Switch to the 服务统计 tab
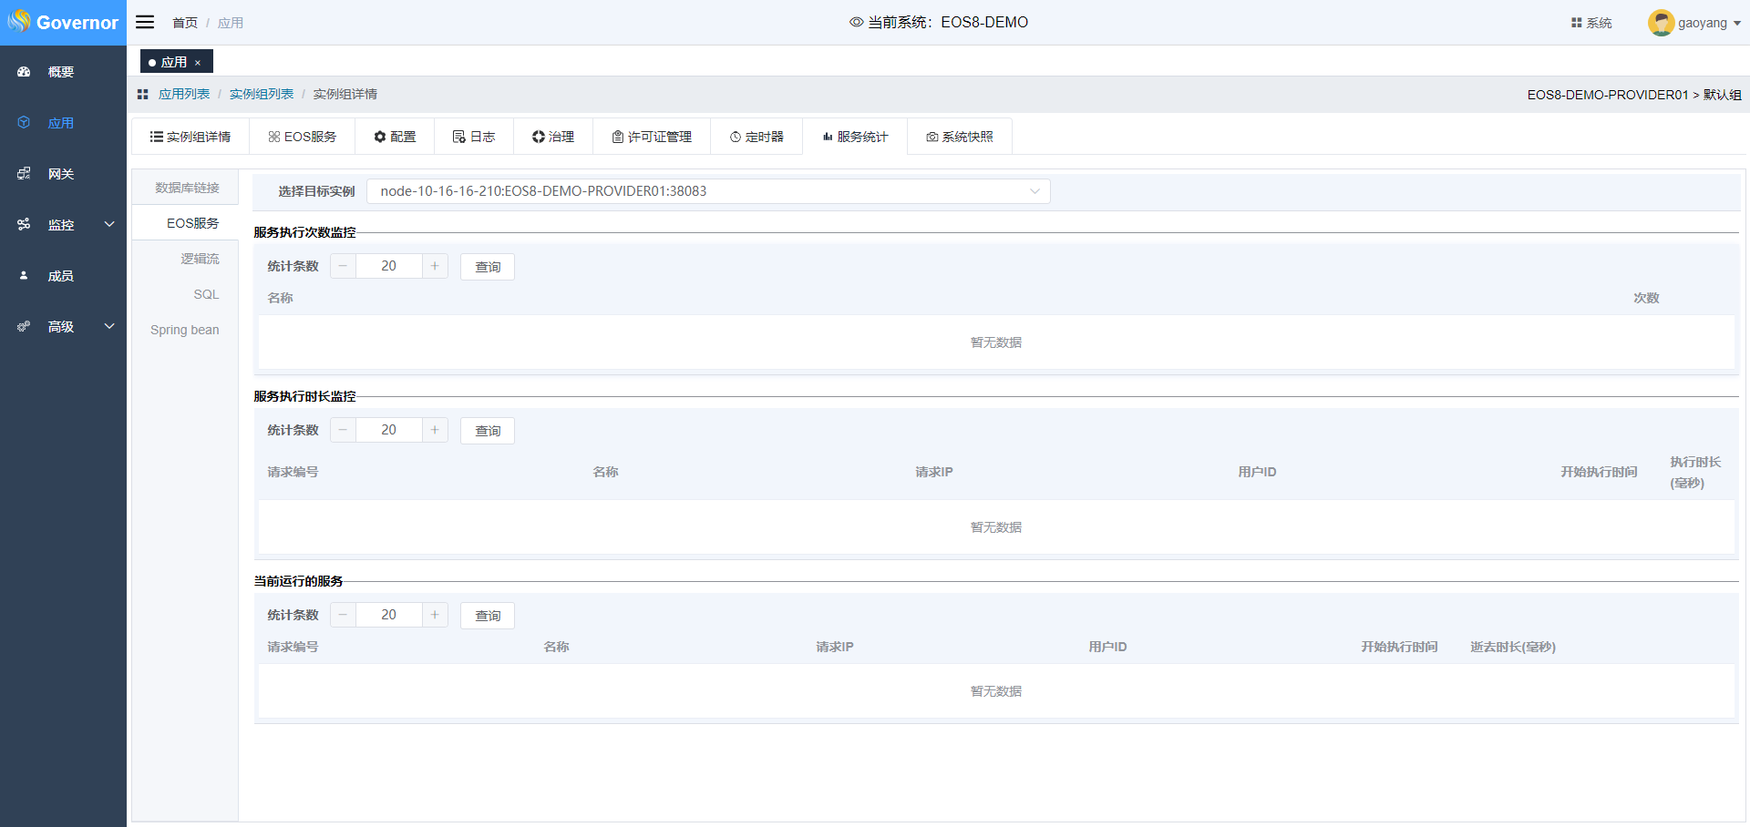1750x827 pixels. (x=854, y=137)
